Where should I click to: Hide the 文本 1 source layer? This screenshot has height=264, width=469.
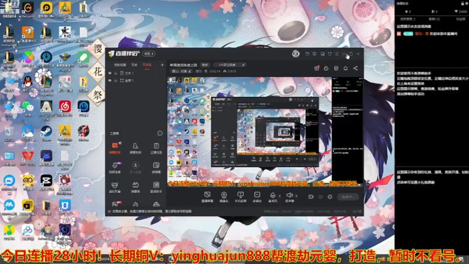pos(110,73)
